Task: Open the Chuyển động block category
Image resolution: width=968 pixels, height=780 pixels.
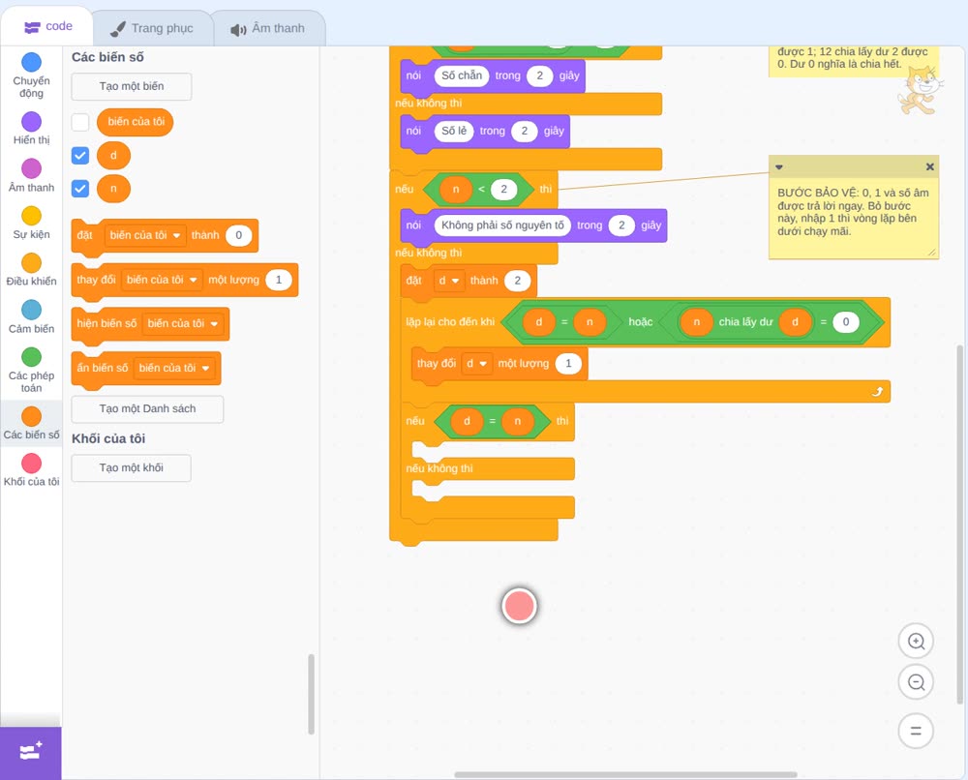Action: 32,75
